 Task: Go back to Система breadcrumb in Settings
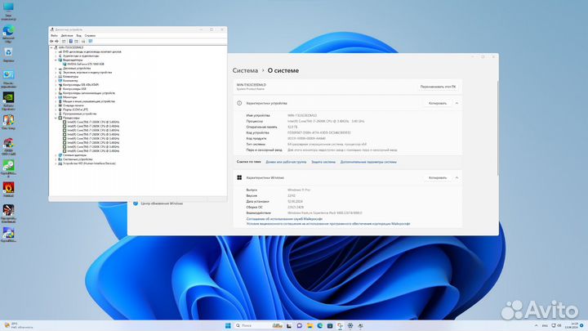[x=245, y=70]
